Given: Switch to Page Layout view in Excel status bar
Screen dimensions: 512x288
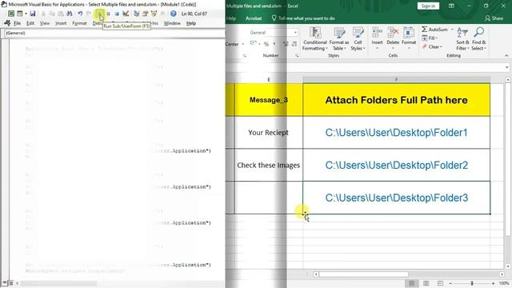Looking at the screenshot, I should [426, 283].
